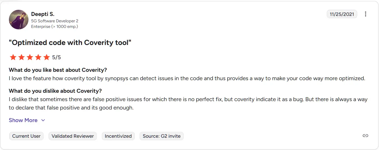Click the reviewer name Deepti S.

[x=42, y=14]
